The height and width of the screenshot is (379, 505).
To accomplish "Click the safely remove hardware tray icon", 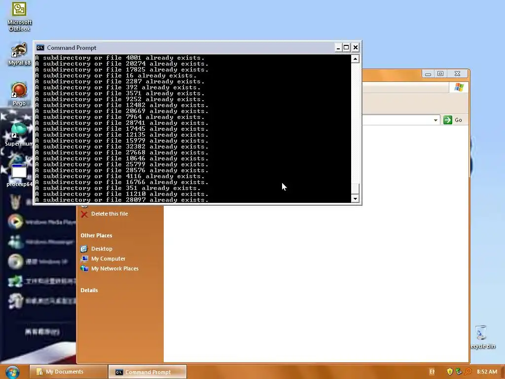I will click(459, 372).
